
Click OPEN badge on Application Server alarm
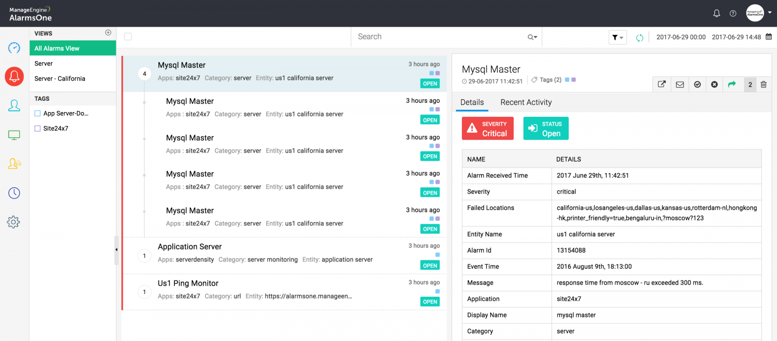(430, 265)
